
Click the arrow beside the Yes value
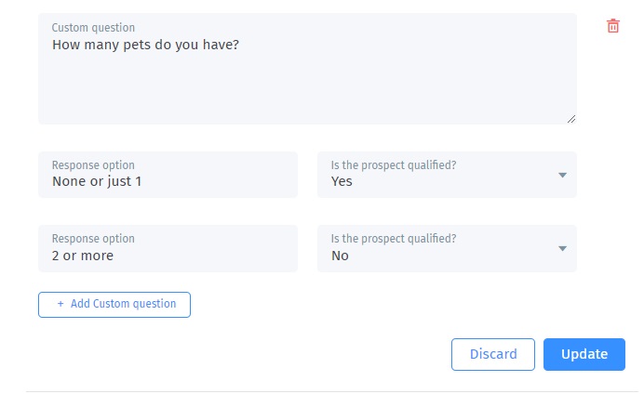pos(562,175)
